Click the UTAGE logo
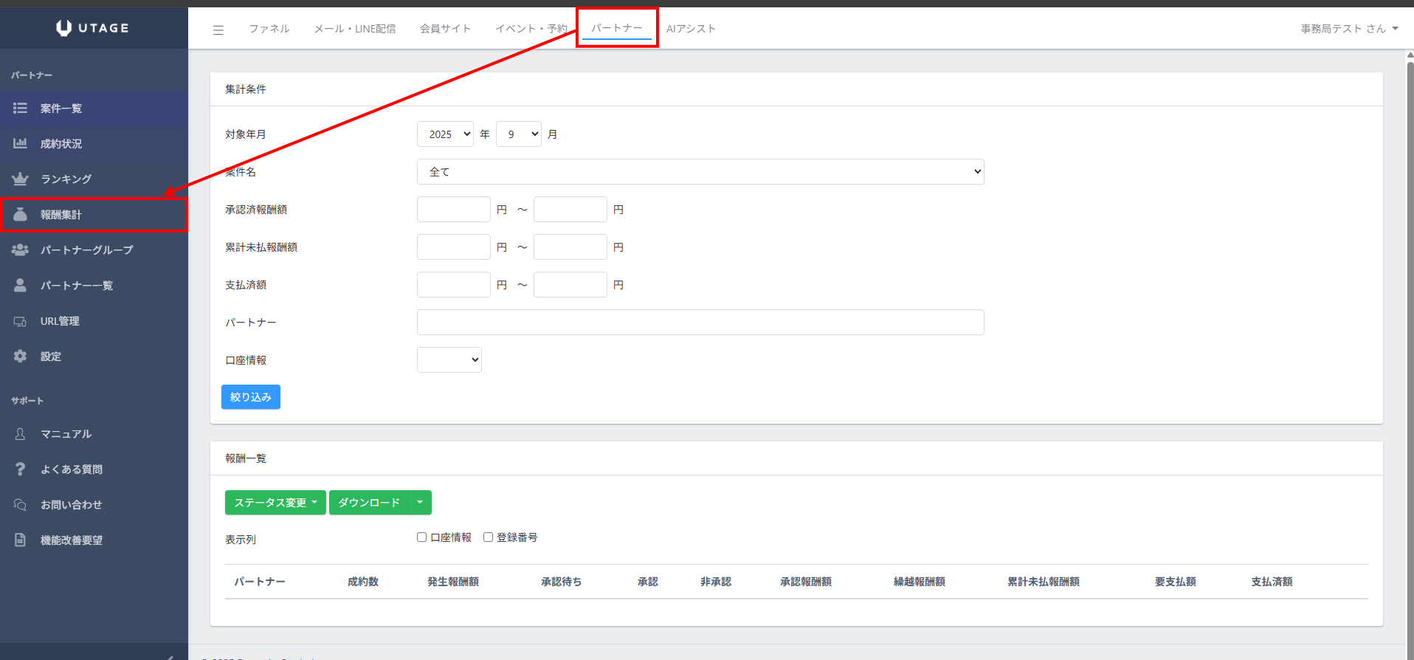The height and width of the screenshot is (660, 1414). (x=93, y=28)
